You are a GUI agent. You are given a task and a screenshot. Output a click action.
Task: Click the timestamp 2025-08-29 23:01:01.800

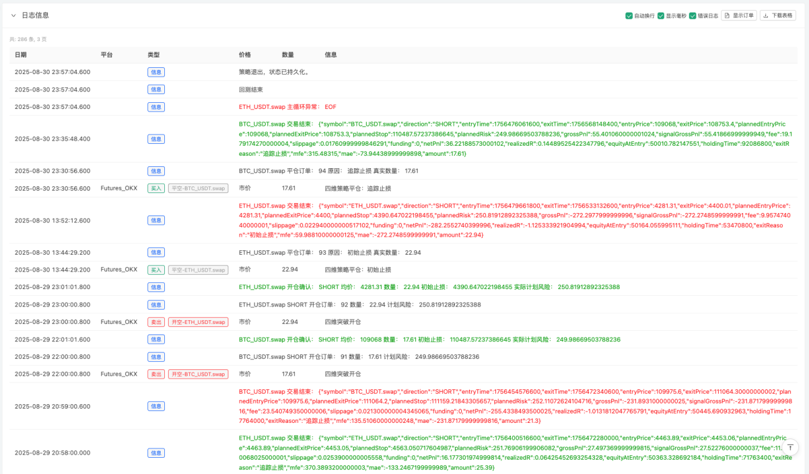pos(52,287)
